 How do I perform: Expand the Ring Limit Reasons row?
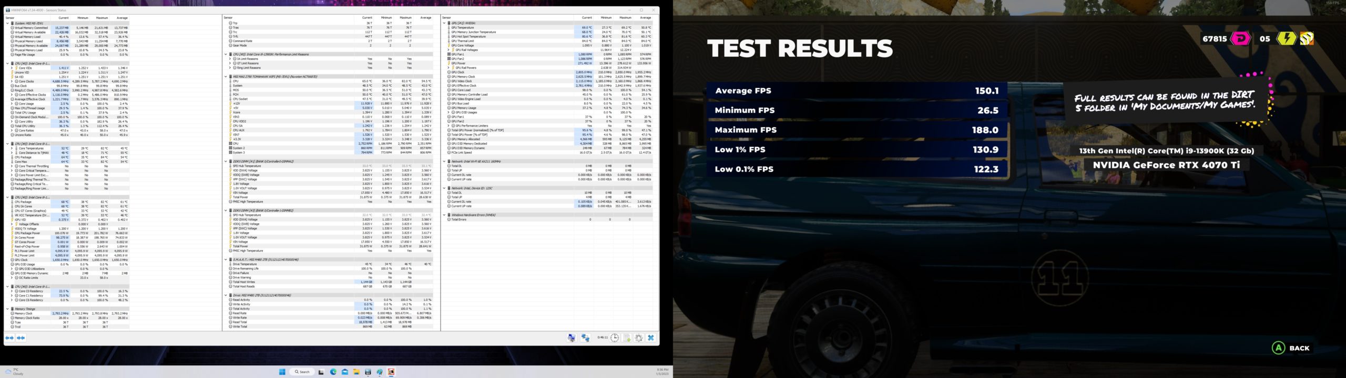click(230, 68)
